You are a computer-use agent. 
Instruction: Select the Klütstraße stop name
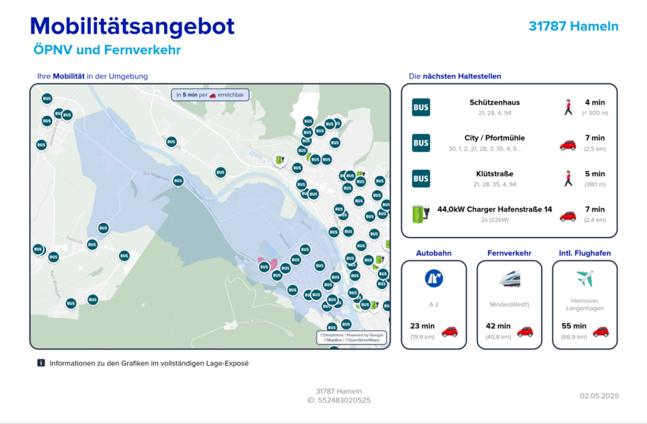494,173
